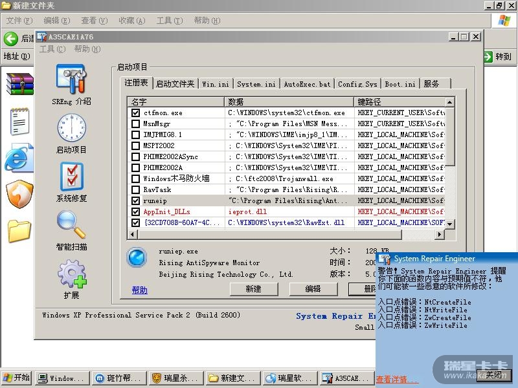Open 智能扫描 magnifier icon
518x388 pixels.
click(71, 224)
